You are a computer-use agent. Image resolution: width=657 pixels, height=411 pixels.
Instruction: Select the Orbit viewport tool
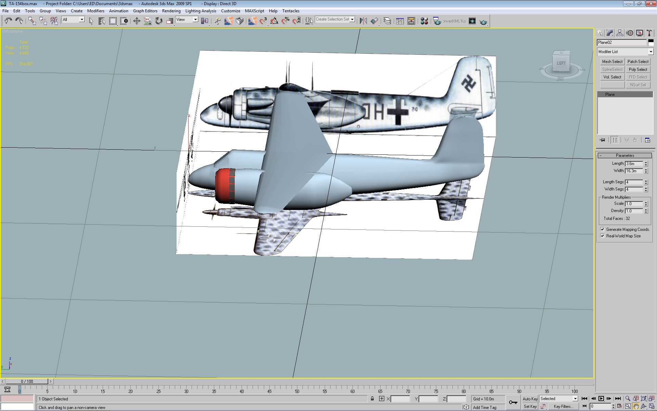[644, 407]
